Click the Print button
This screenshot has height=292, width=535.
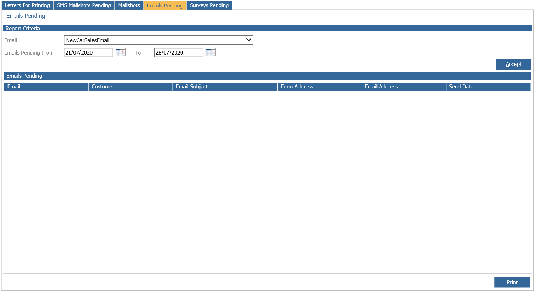click(512, 282)
